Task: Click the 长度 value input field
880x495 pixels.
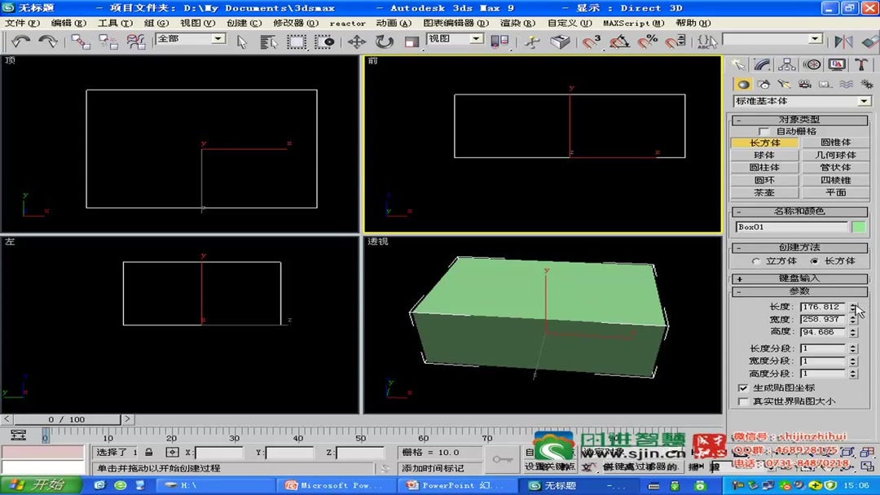Action: point(823,309)
